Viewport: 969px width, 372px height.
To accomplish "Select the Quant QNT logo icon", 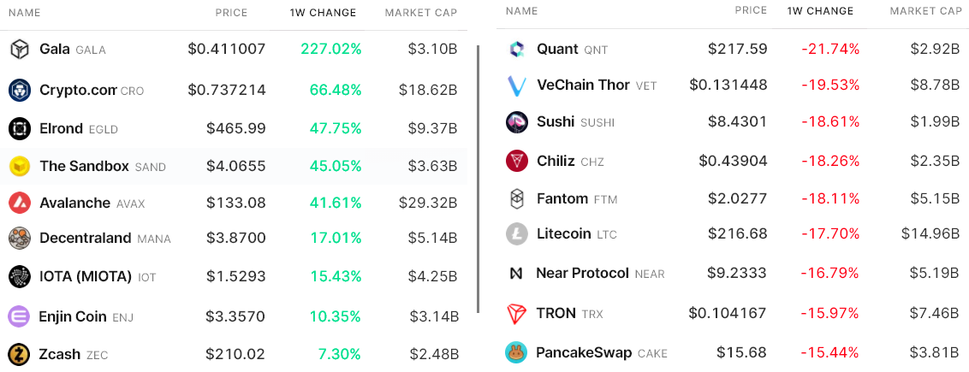I will tap(516, 49).
